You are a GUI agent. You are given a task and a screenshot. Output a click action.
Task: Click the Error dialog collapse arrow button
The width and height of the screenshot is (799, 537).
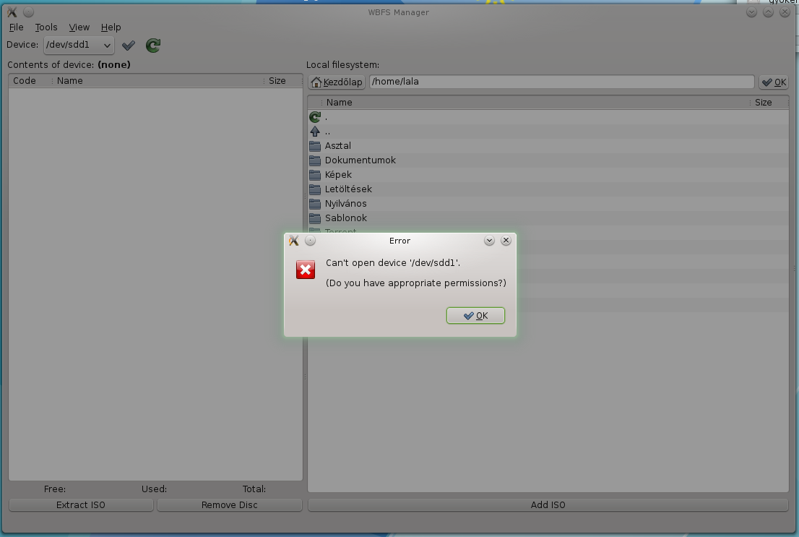[x=489, y=241]
